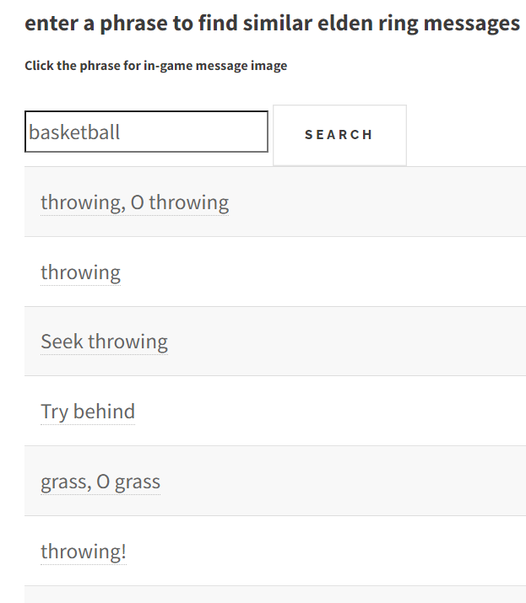The width and height of the screenshot is (526, 603).
Task: Open the "grass, O grass" message link
Action: [x=100, y=482]
